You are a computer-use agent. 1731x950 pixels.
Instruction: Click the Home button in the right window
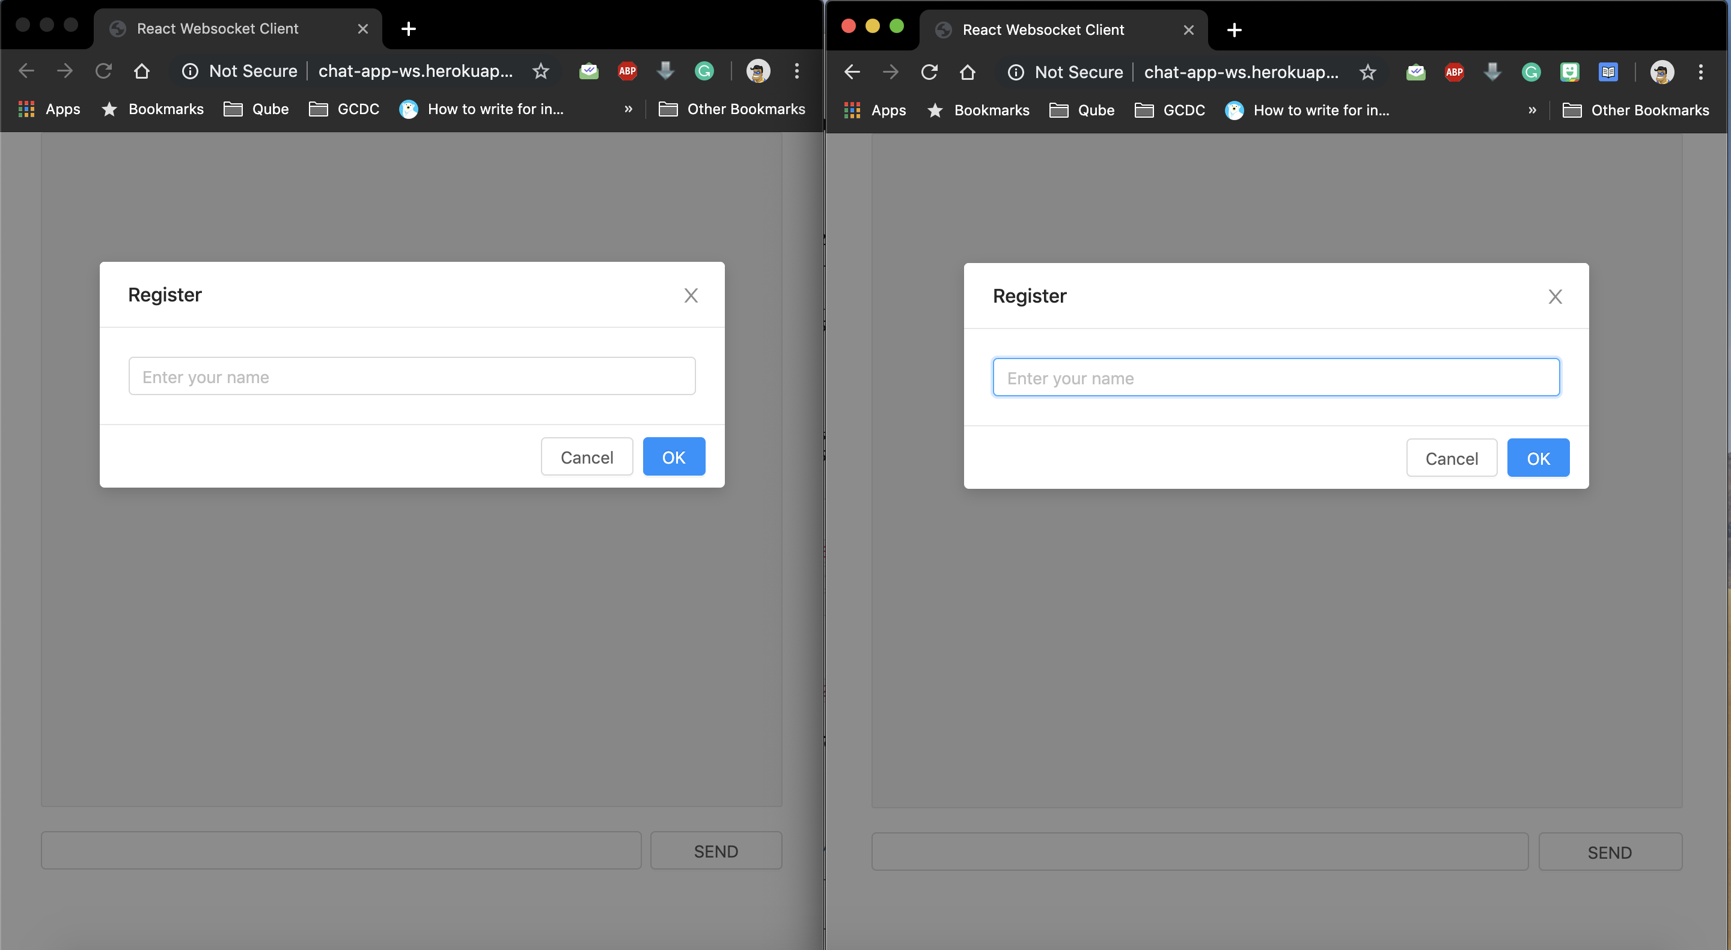click(968, 72)
